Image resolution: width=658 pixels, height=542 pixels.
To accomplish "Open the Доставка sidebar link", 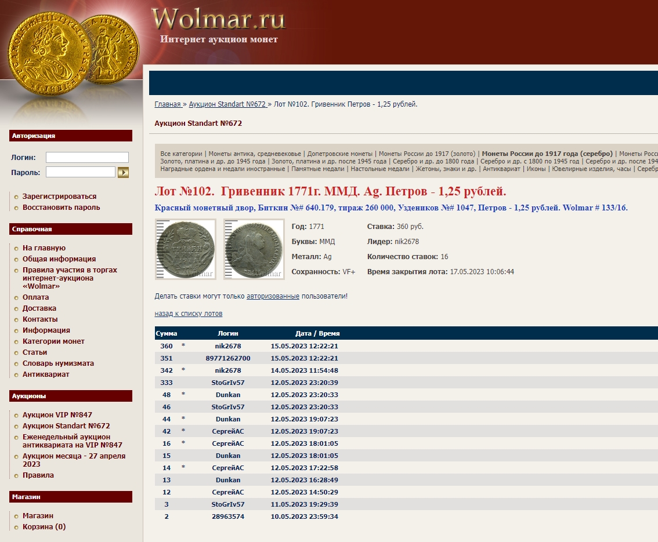I will pos(39,308).
